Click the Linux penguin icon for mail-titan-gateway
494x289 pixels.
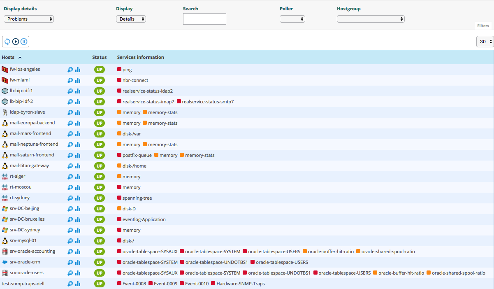coord(5,166)
